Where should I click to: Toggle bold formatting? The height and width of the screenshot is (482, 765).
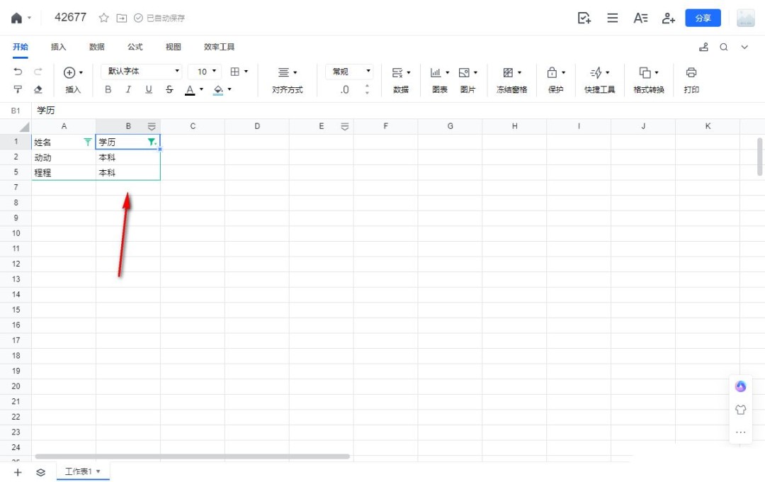108,89
